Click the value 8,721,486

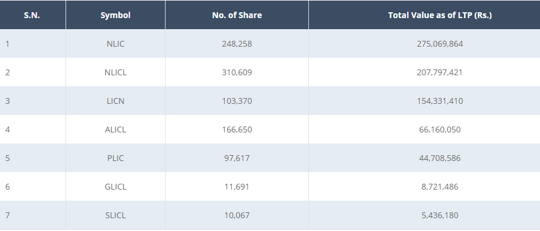coord(440,187)
